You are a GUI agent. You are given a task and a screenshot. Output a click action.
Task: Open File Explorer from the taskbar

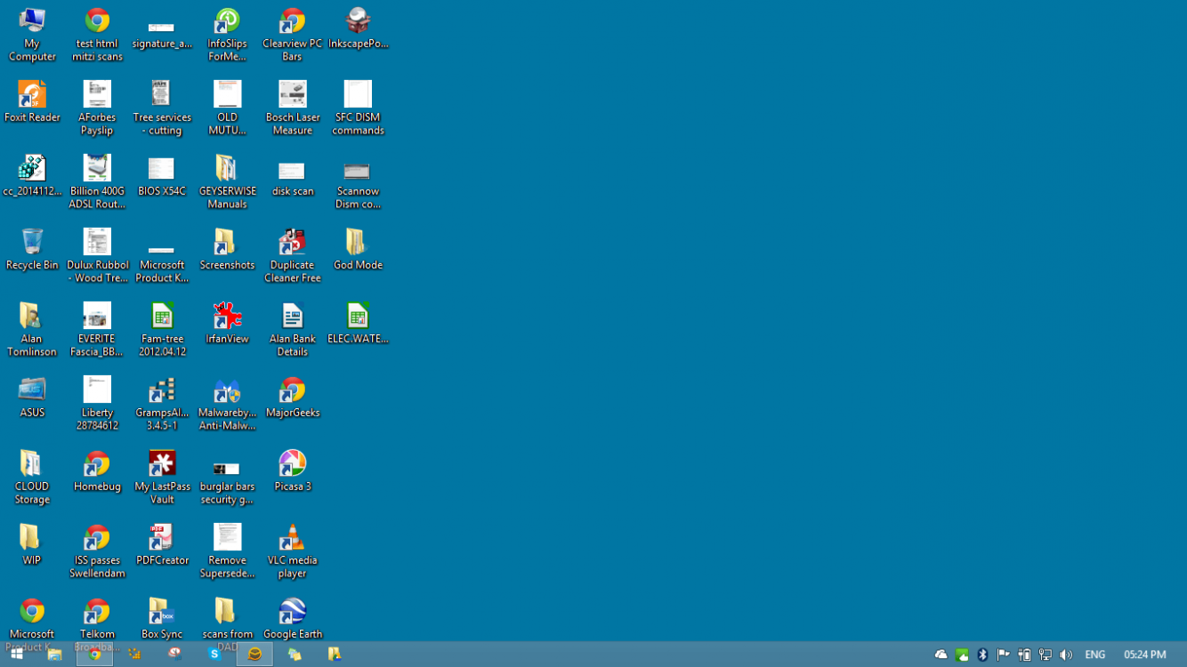54,655
